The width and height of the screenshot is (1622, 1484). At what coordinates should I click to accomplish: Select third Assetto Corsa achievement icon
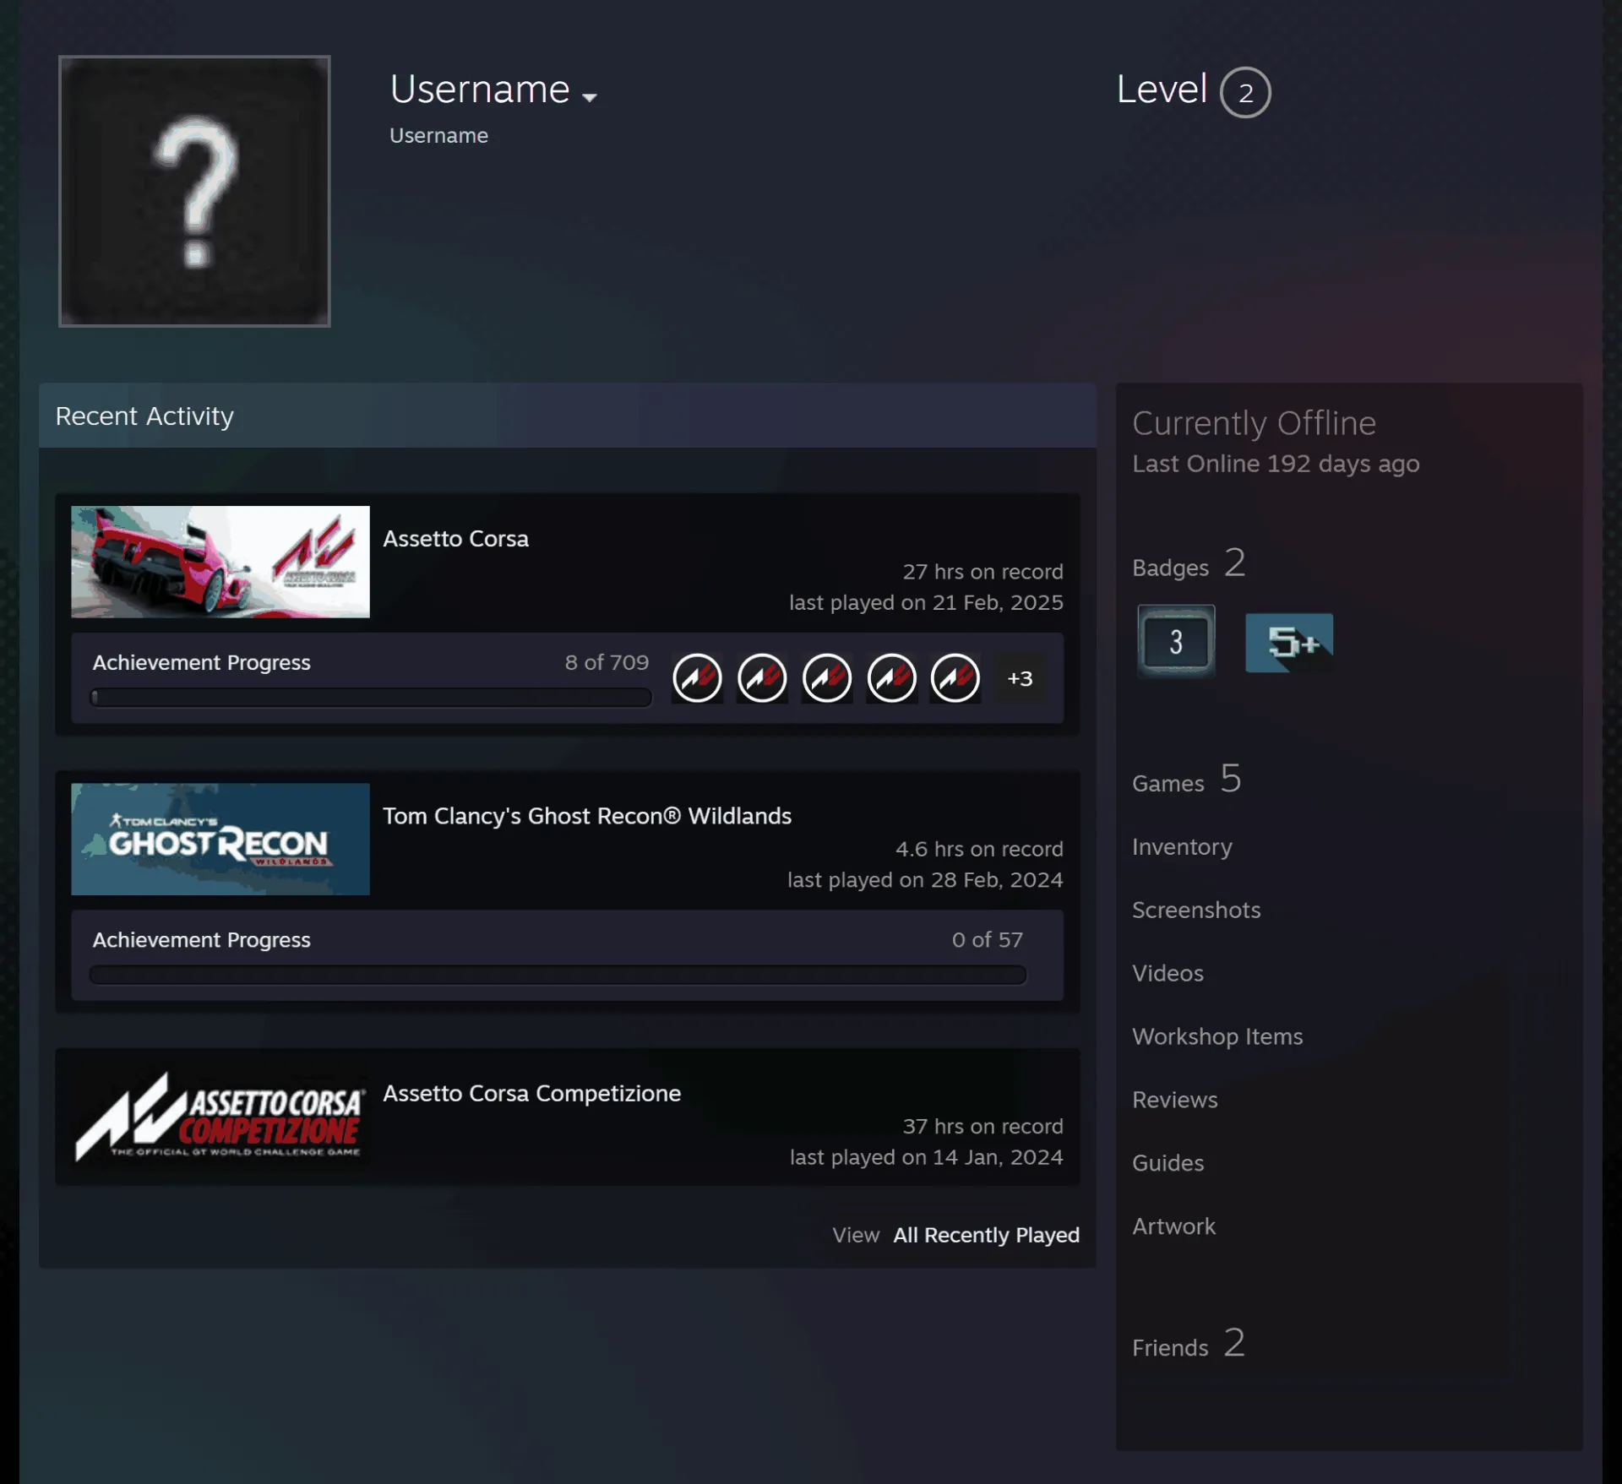pyautogui.click(x=827, y=678)
